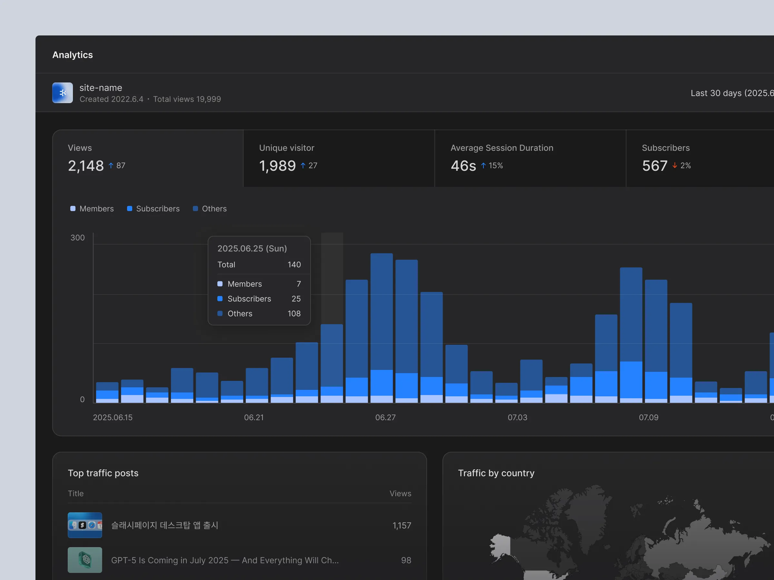774x580 pixels.
Task: Click the Views column header
Action: [x=400, y=493]
